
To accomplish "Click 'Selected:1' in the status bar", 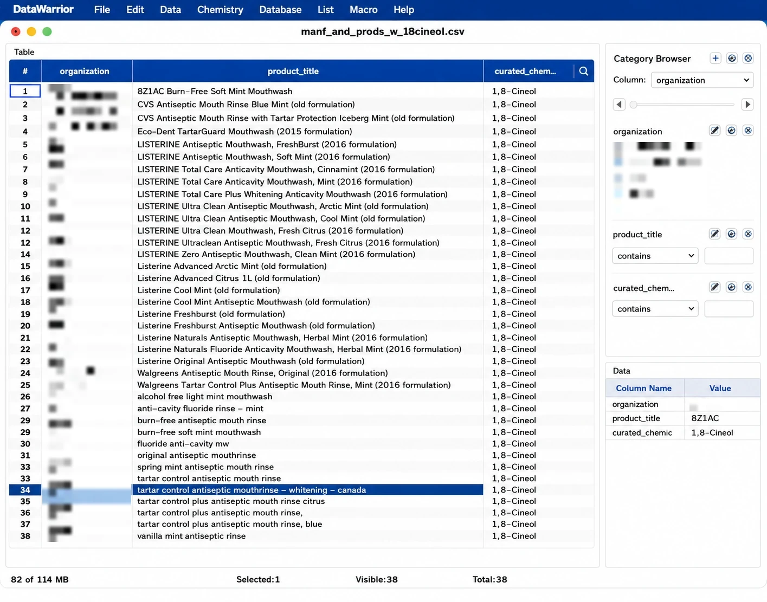I will (258, 579).
